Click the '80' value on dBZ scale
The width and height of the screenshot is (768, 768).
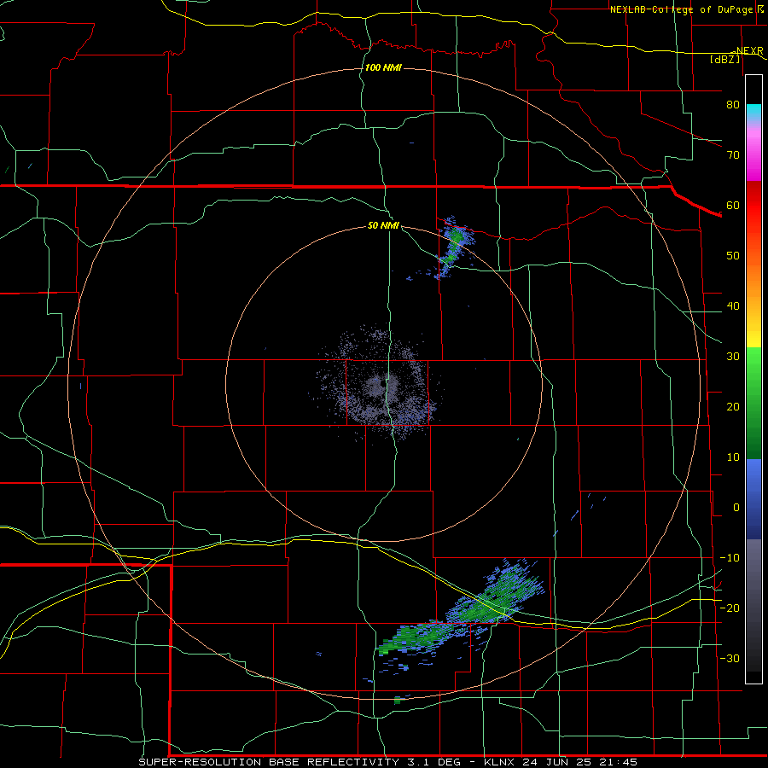coord(733,104)
